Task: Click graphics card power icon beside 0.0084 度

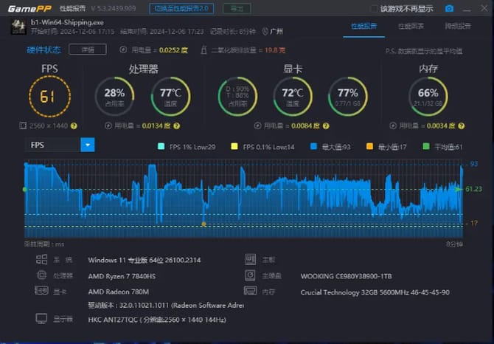Action: point(258,125)
